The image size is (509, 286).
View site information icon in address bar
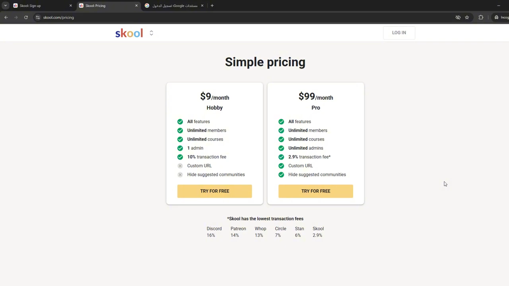[38, 17]
